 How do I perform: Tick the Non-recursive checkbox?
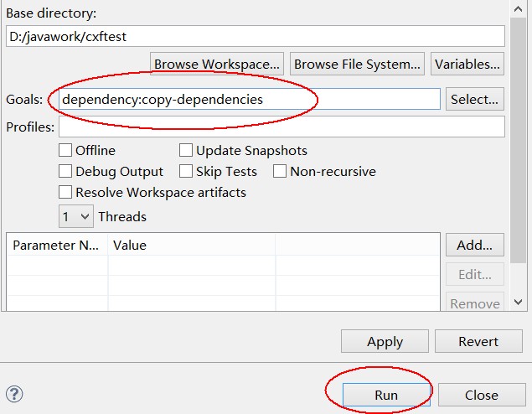[280, 172]
